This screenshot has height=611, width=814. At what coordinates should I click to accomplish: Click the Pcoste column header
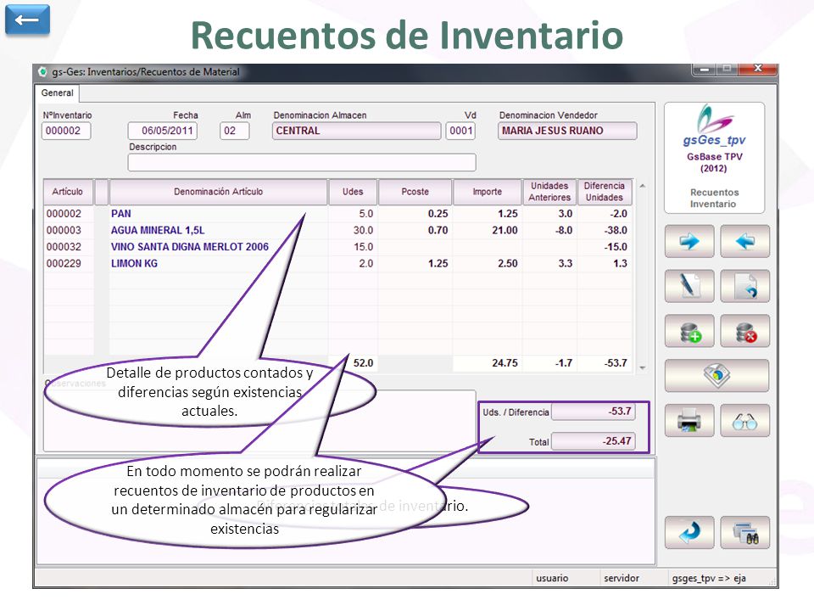click(x=415, y=192)
